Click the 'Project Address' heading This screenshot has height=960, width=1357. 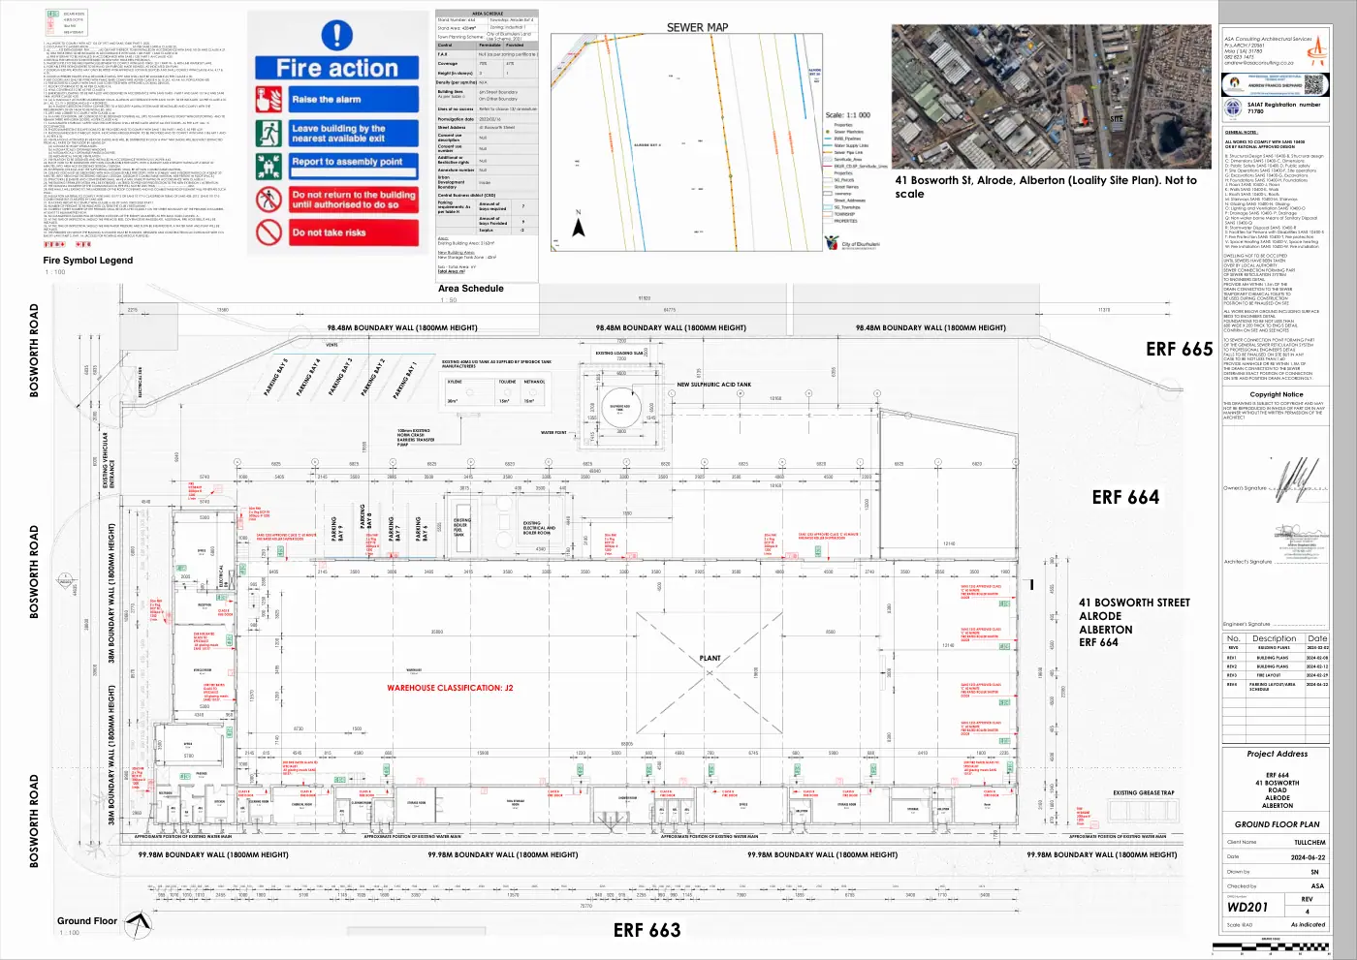coord(1278,754)
